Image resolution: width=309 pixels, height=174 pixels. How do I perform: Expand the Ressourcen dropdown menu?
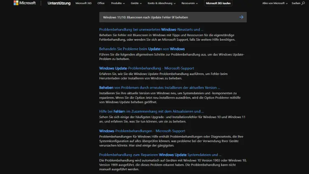pyautogui.click(x=190, y=3)
